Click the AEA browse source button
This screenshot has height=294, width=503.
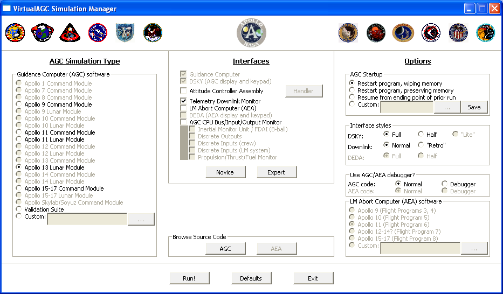tap(277, 249)
